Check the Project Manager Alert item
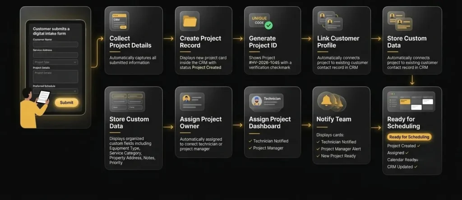This screenshot has height=200, width=462. click(338, 149)
